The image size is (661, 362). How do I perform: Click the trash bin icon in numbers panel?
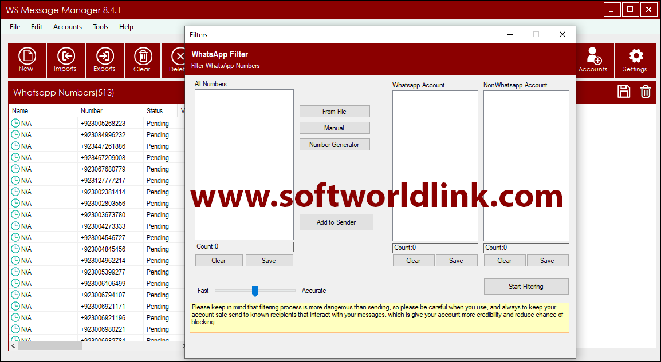pyautogui.click(x=646, y=92)
